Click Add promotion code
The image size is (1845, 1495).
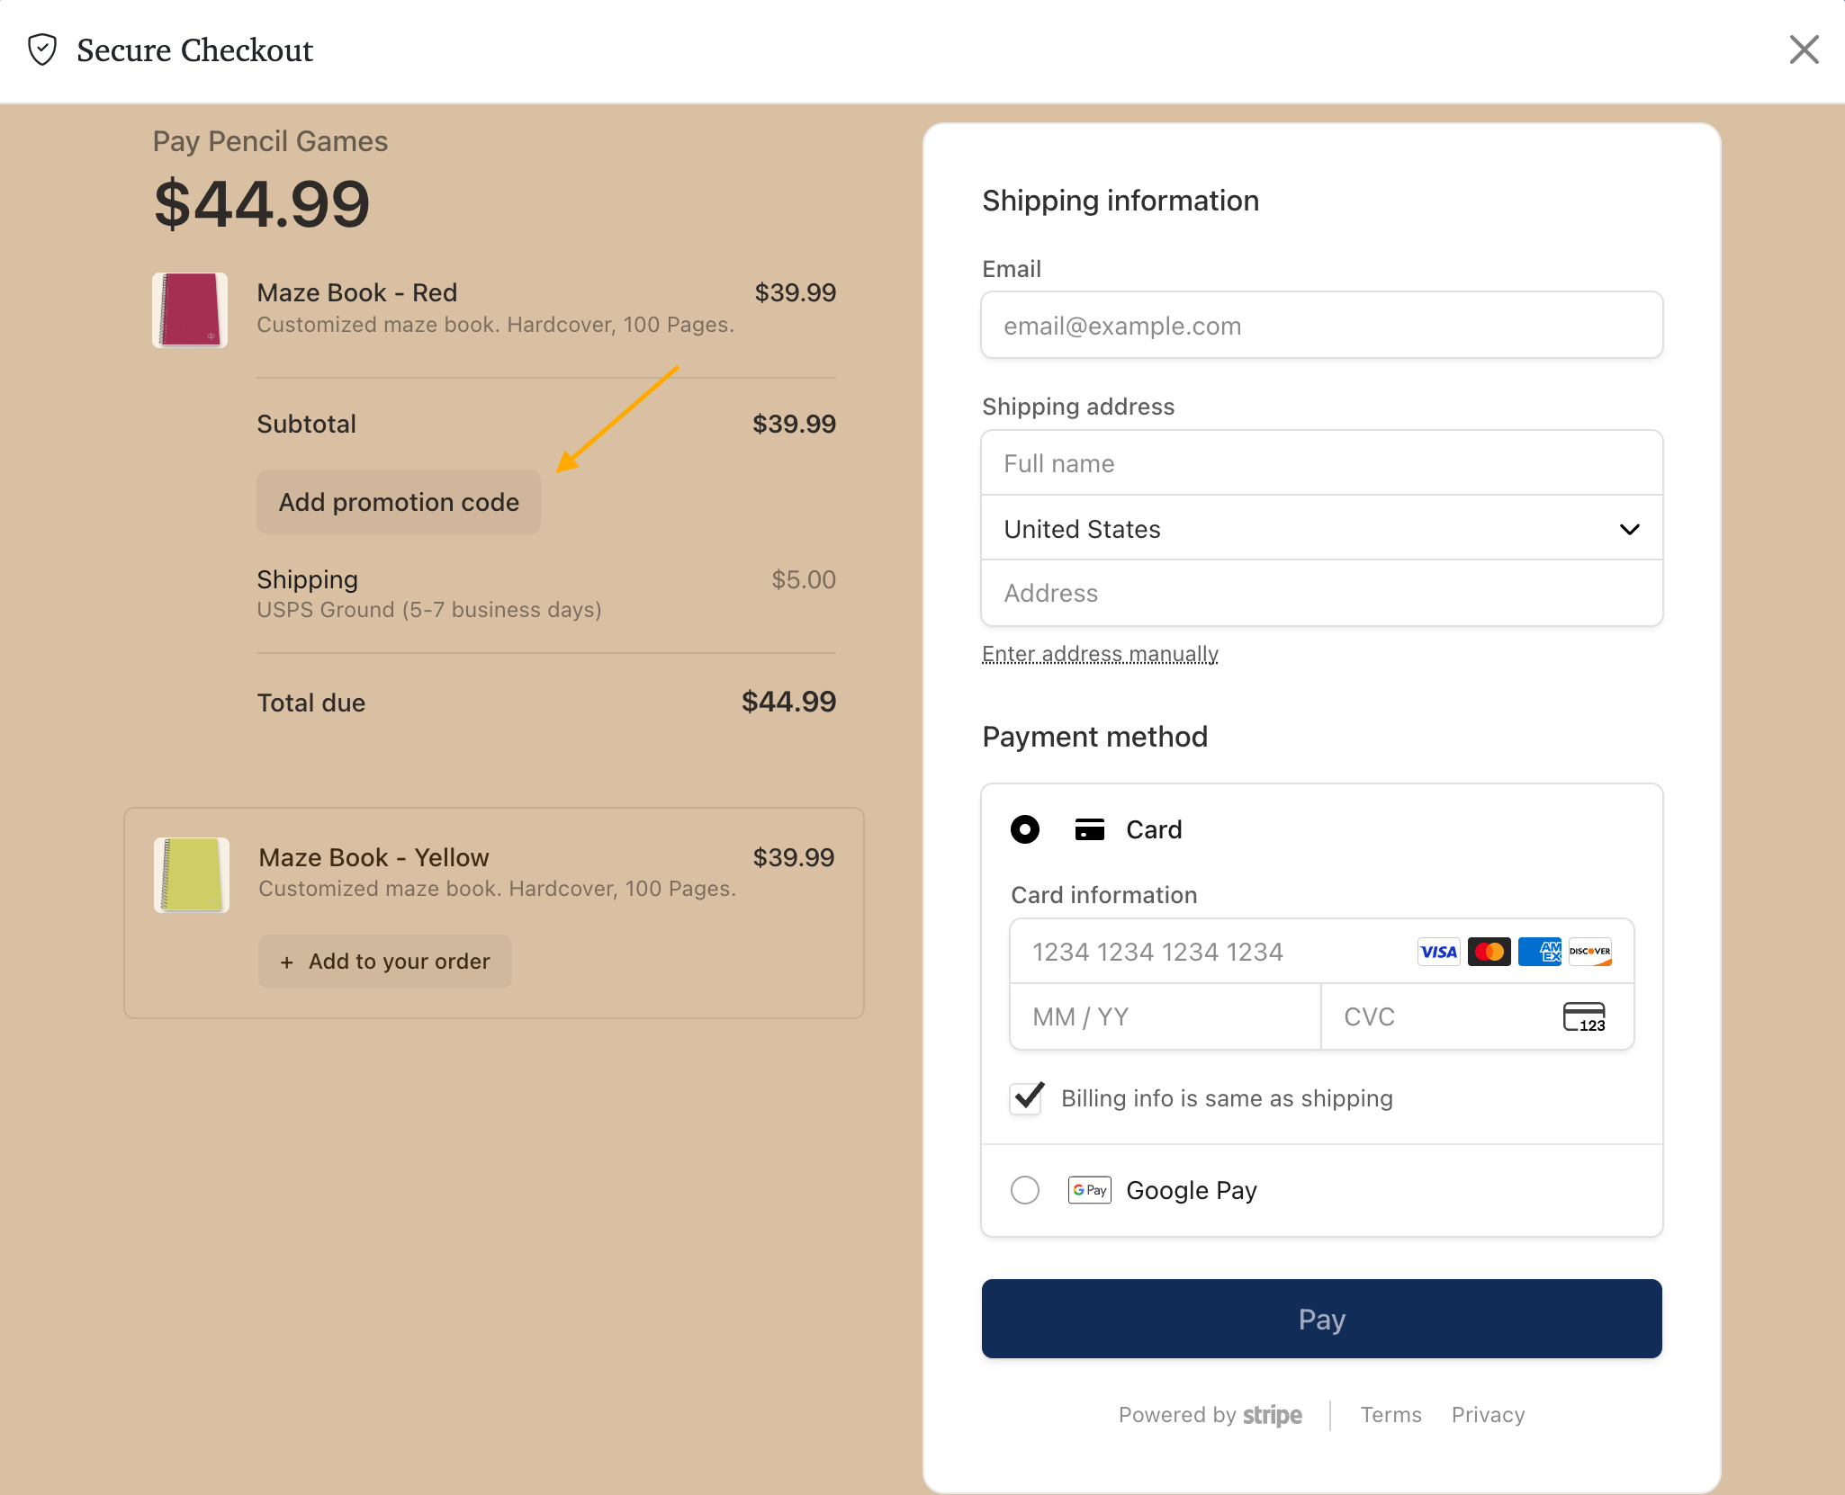pyautogui.click(x=398, y=501)
